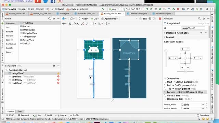Click the Clear All Constraints icon
Image resolution: width=219 pixels, height=123 pixels.
click(x=83, y=24)
